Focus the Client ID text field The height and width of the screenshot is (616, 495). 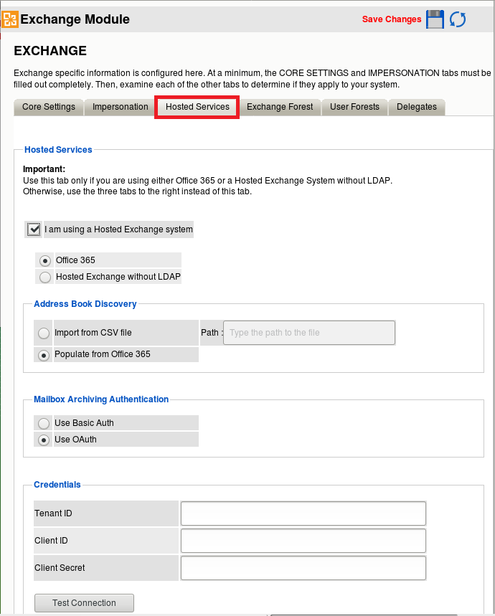click(303, 541)
